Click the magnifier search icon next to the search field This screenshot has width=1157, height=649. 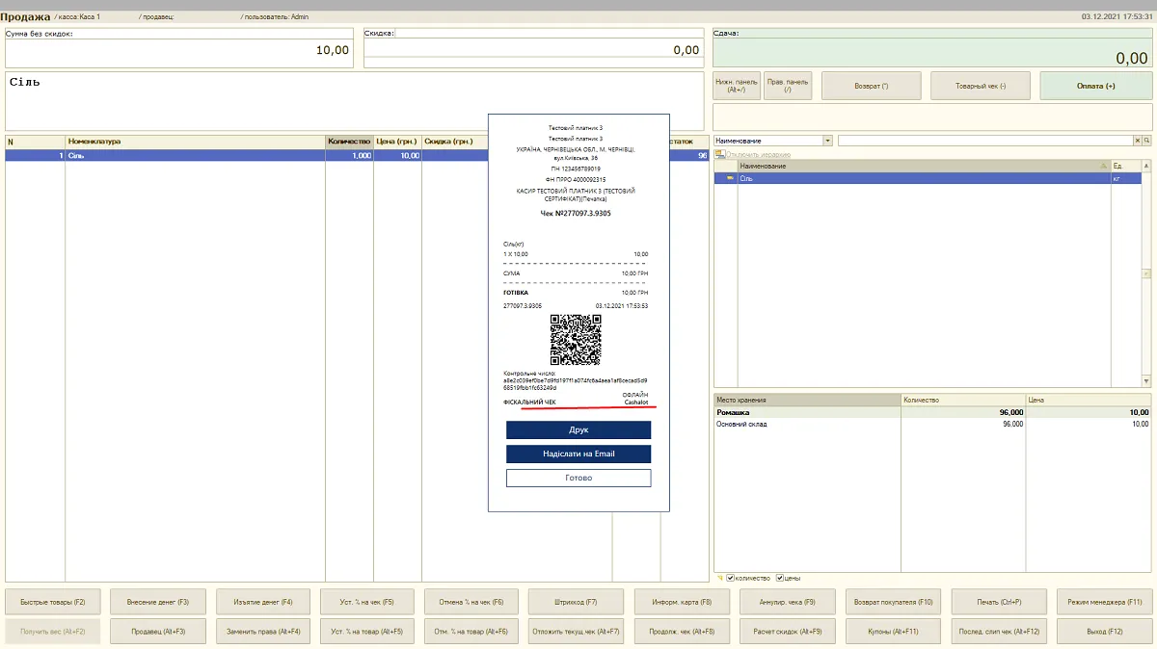(x=1146, y=141)
